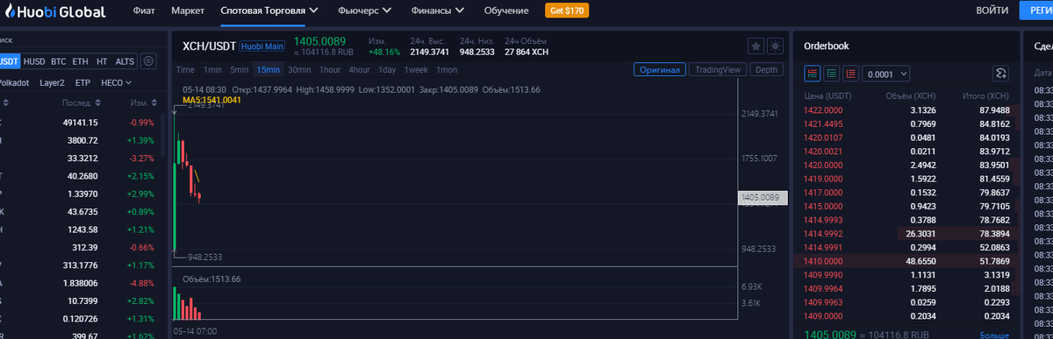Select the ETH market tab
This screenshot has height=339, width=1053.
(81, 61)
